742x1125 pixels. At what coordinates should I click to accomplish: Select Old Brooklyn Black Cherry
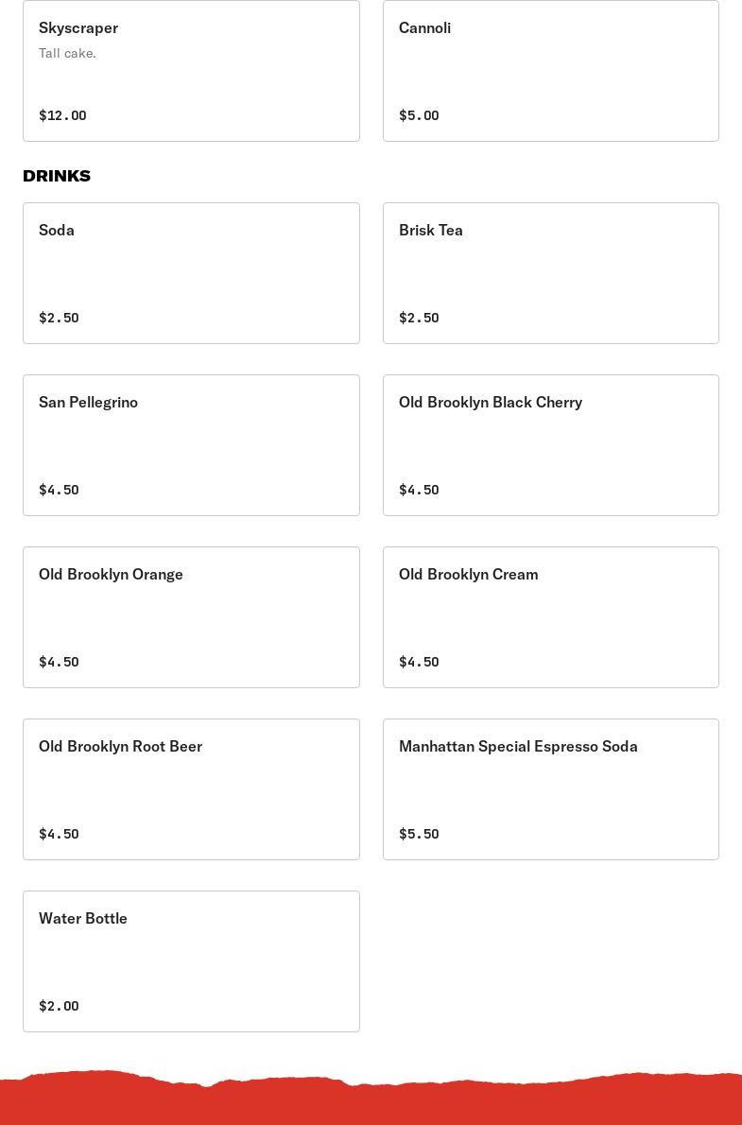tap(550, 445)
